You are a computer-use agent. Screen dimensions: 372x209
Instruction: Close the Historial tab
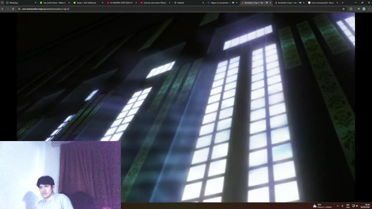coord(203,3)
